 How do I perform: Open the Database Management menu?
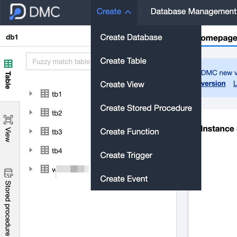(x=193, y=11)
